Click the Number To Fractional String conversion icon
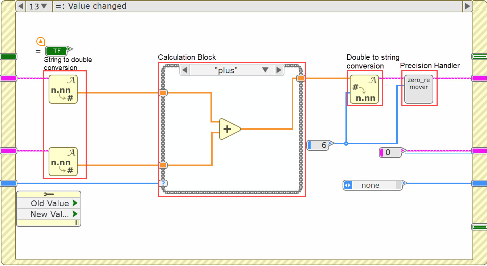 click(365, 88)
